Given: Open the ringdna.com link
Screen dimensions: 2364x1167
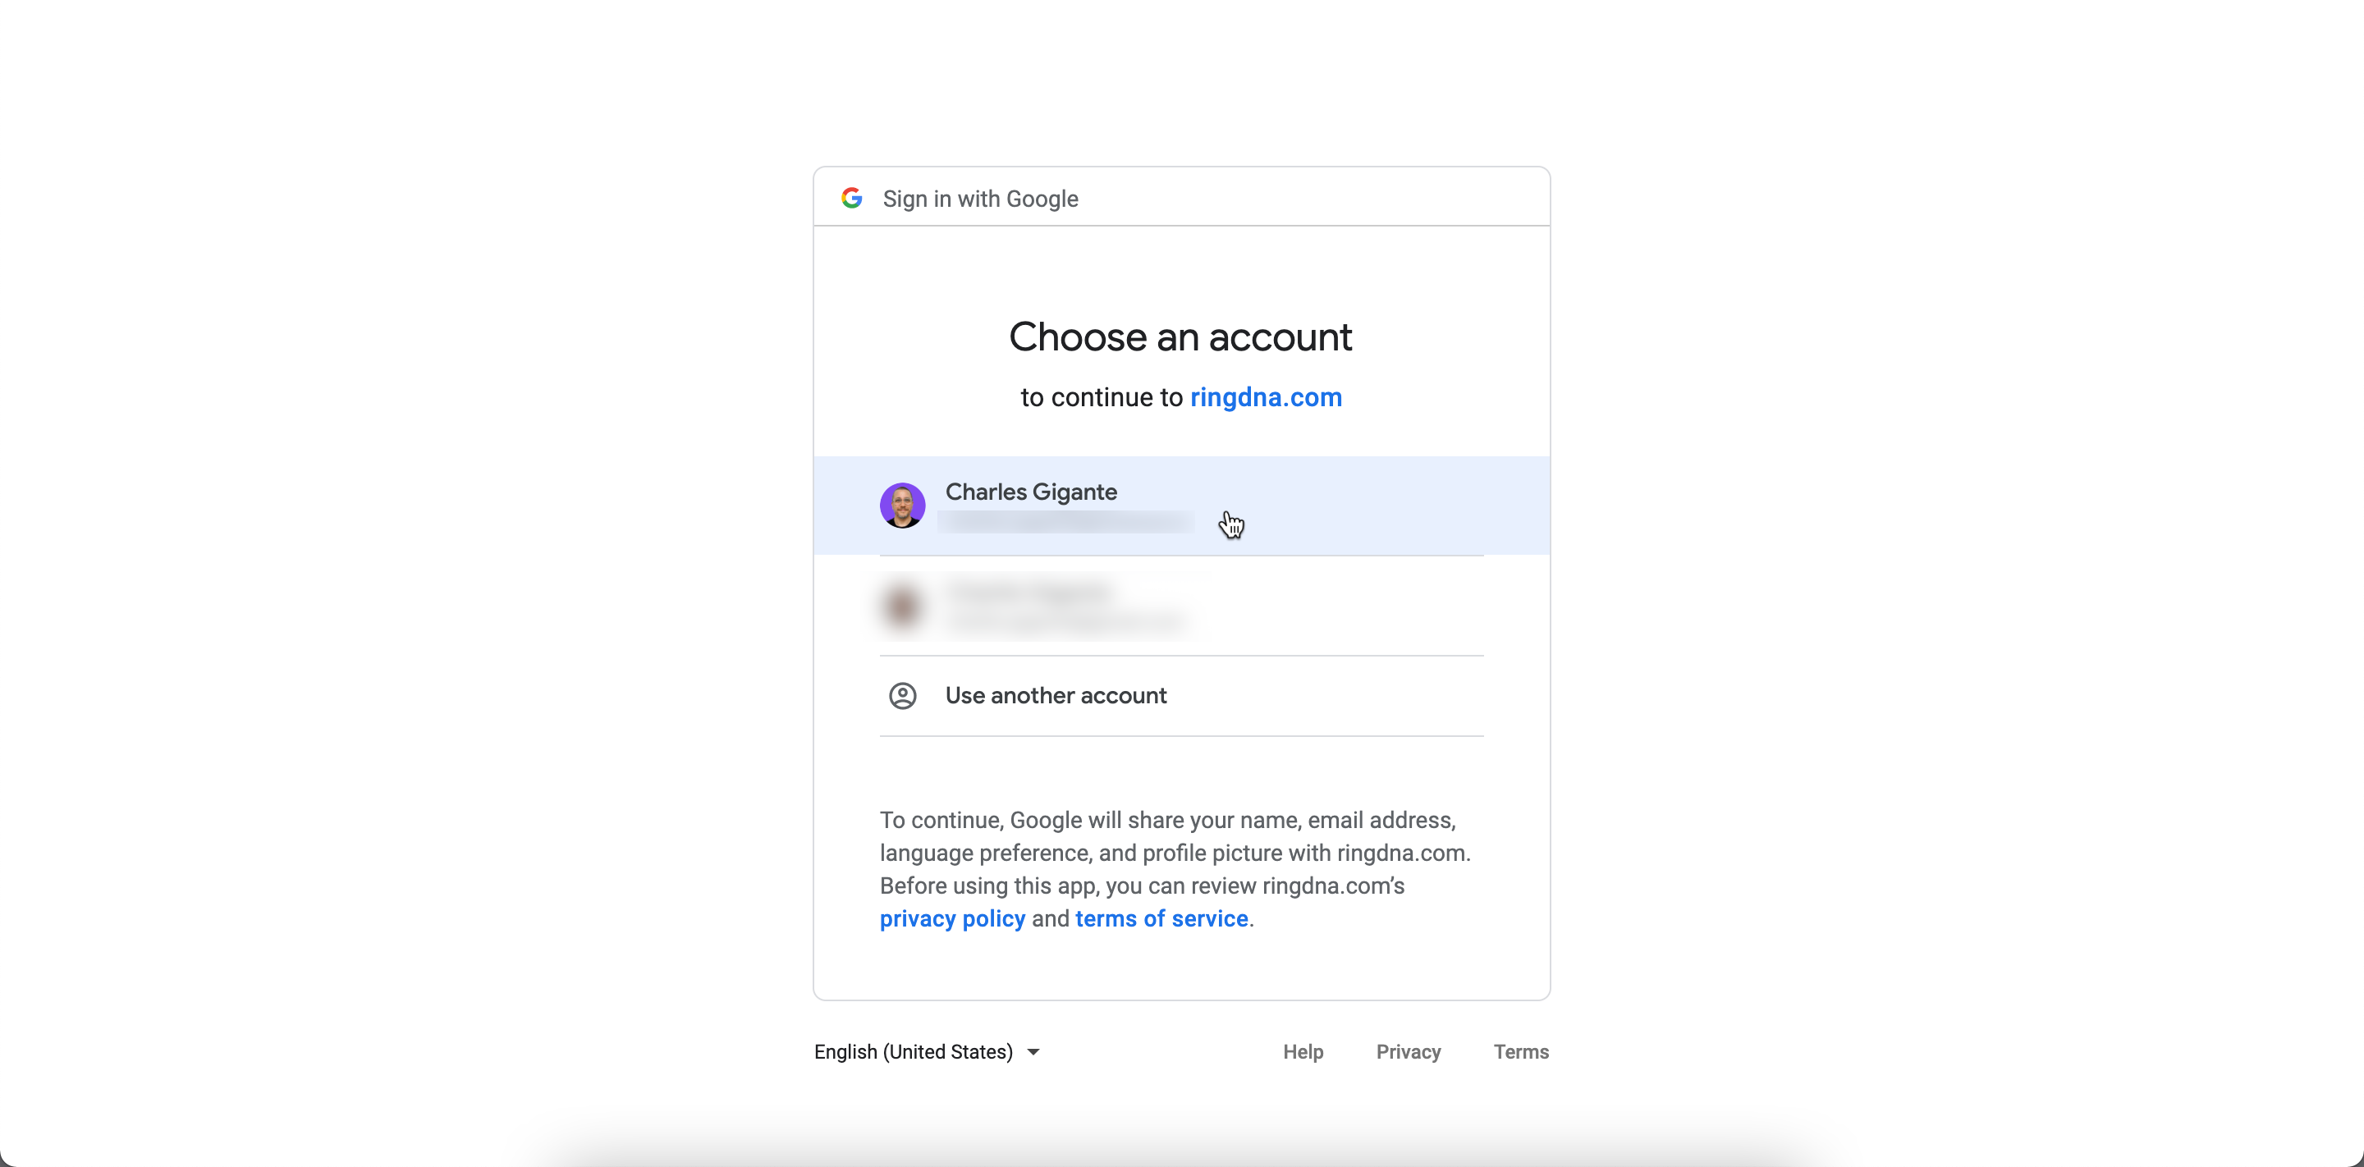Looking at the screenshot, I should (1266, 397).
